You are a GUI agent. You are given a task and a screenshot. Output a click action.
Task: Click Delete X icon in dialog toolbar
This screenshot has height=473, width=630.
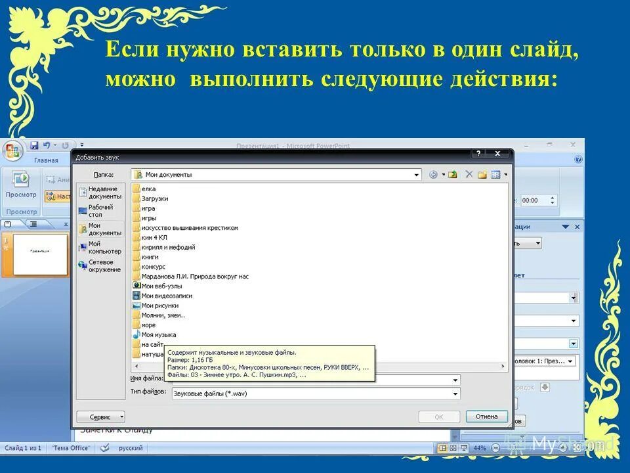pos(469,174)
